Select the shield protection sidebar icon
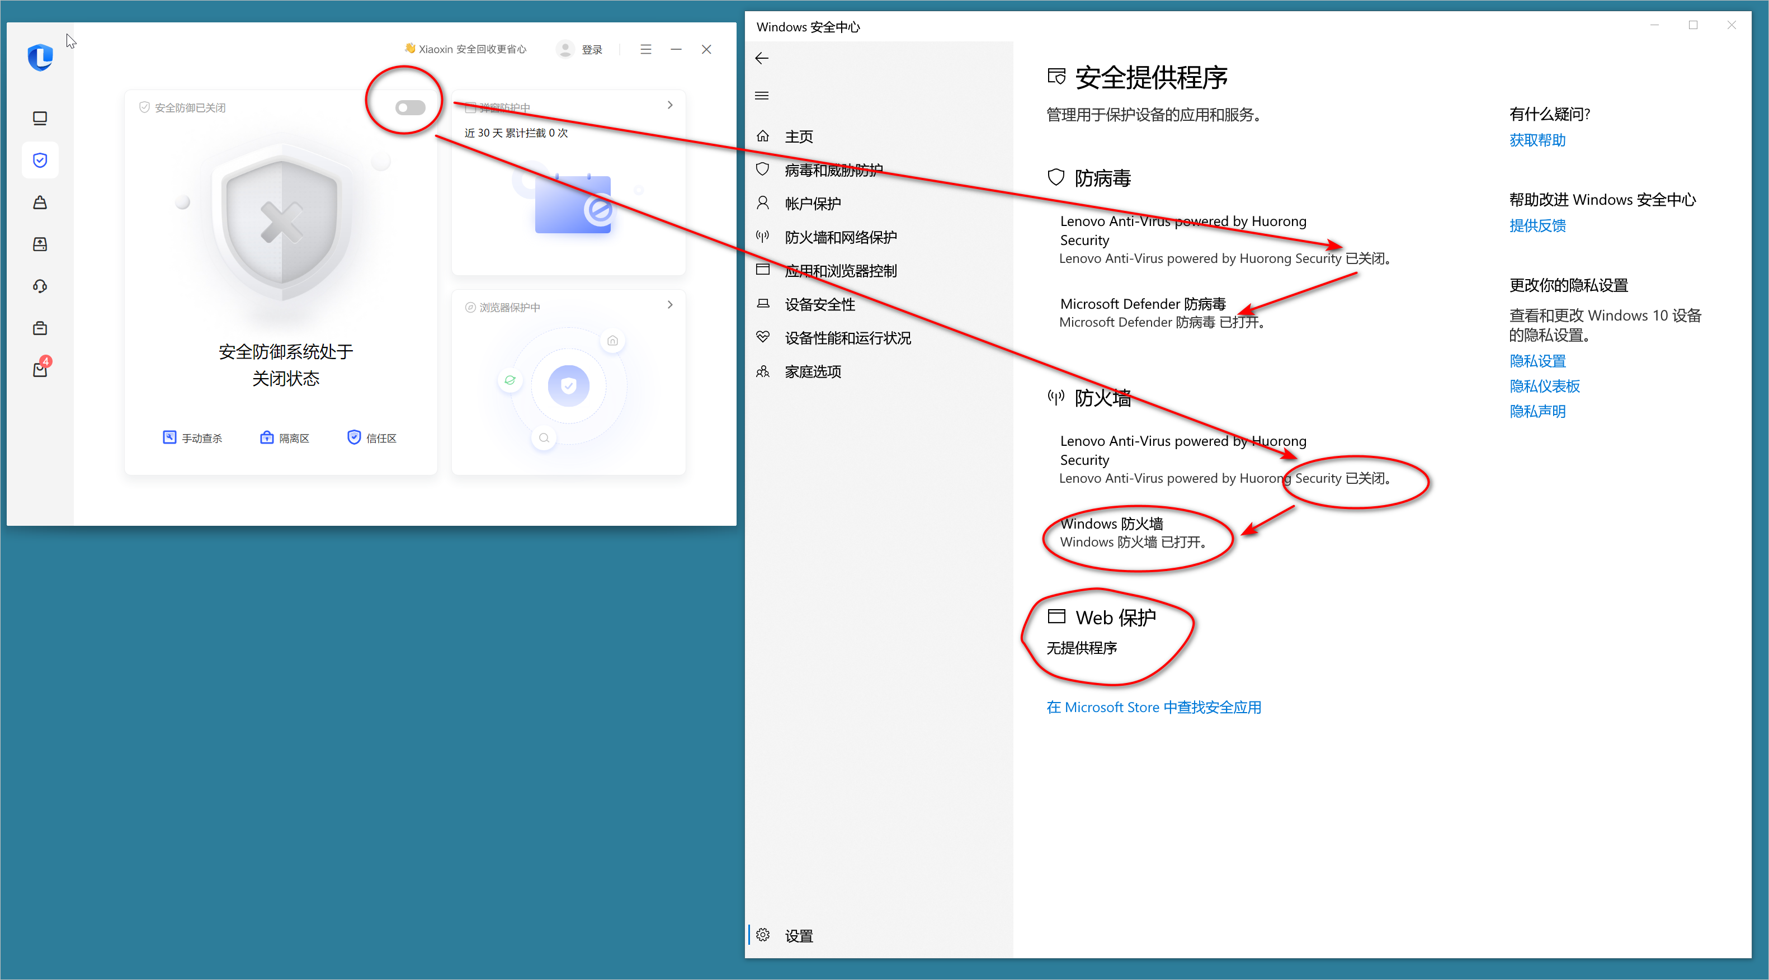The width and height of the screenshot is (1769, 980). 40,160
